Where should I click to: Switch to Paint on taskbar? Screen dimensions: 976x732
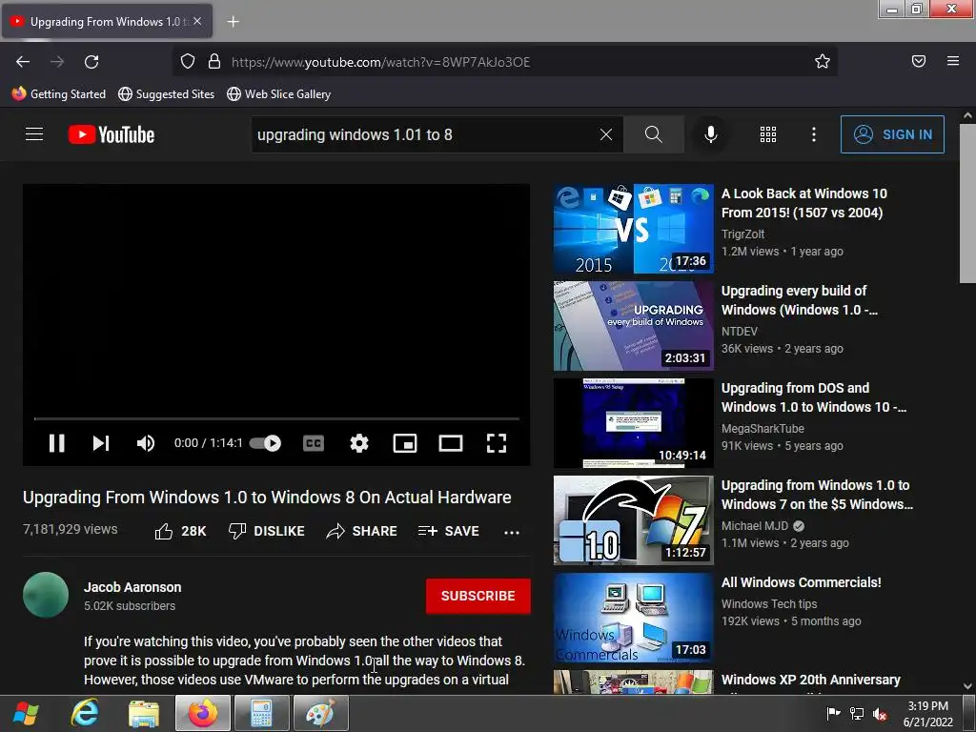[x=320, y=713]
